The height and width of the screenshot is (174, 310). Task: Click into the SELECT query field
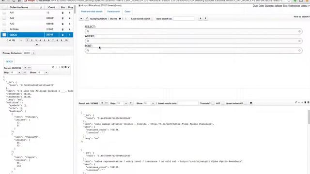tap(194, 31)
